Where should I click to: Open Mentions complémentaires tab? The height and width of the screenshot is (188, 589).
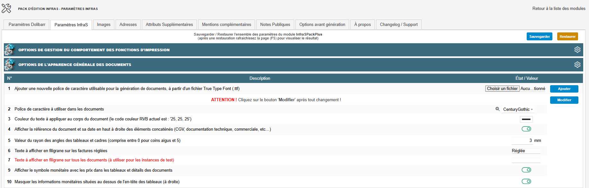[x=226, y=25]
